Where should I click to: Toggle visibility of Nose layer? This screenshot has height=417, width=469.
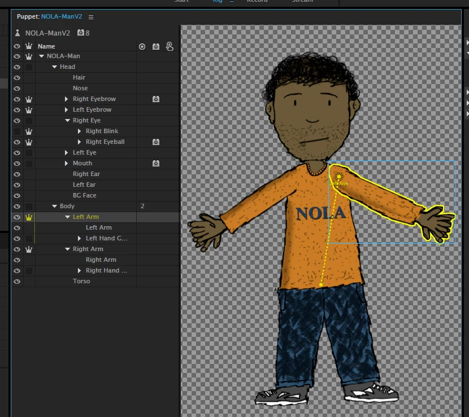17,89
